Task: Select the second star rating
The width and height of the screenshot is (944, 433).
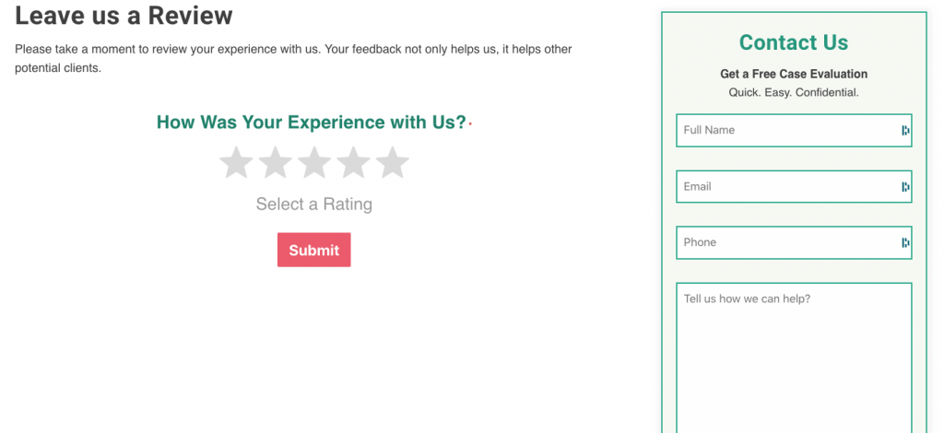Action: tap(275, 162)
